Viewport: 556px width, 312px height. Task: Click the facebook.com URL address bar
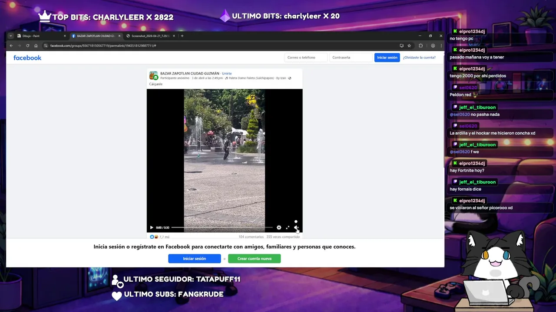point(103,45)
